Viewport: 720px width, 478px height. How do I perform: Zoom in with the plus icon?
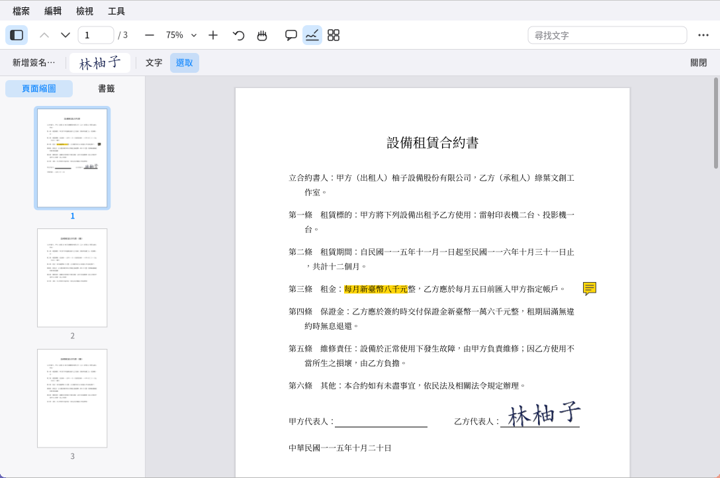pyautogui.click(x=212, y=35)
